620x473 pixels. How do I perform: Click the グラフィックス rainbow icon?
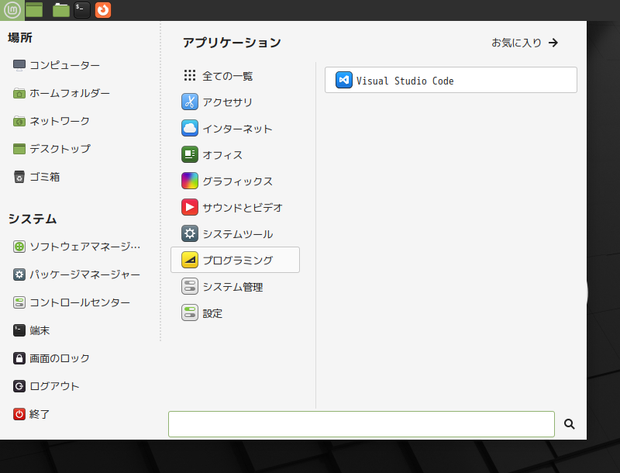[190, 181]
